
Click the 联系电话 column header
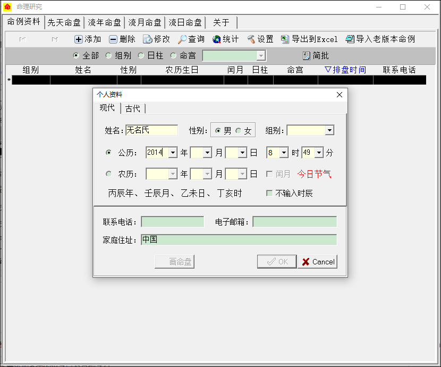click(x=400, y=70)
